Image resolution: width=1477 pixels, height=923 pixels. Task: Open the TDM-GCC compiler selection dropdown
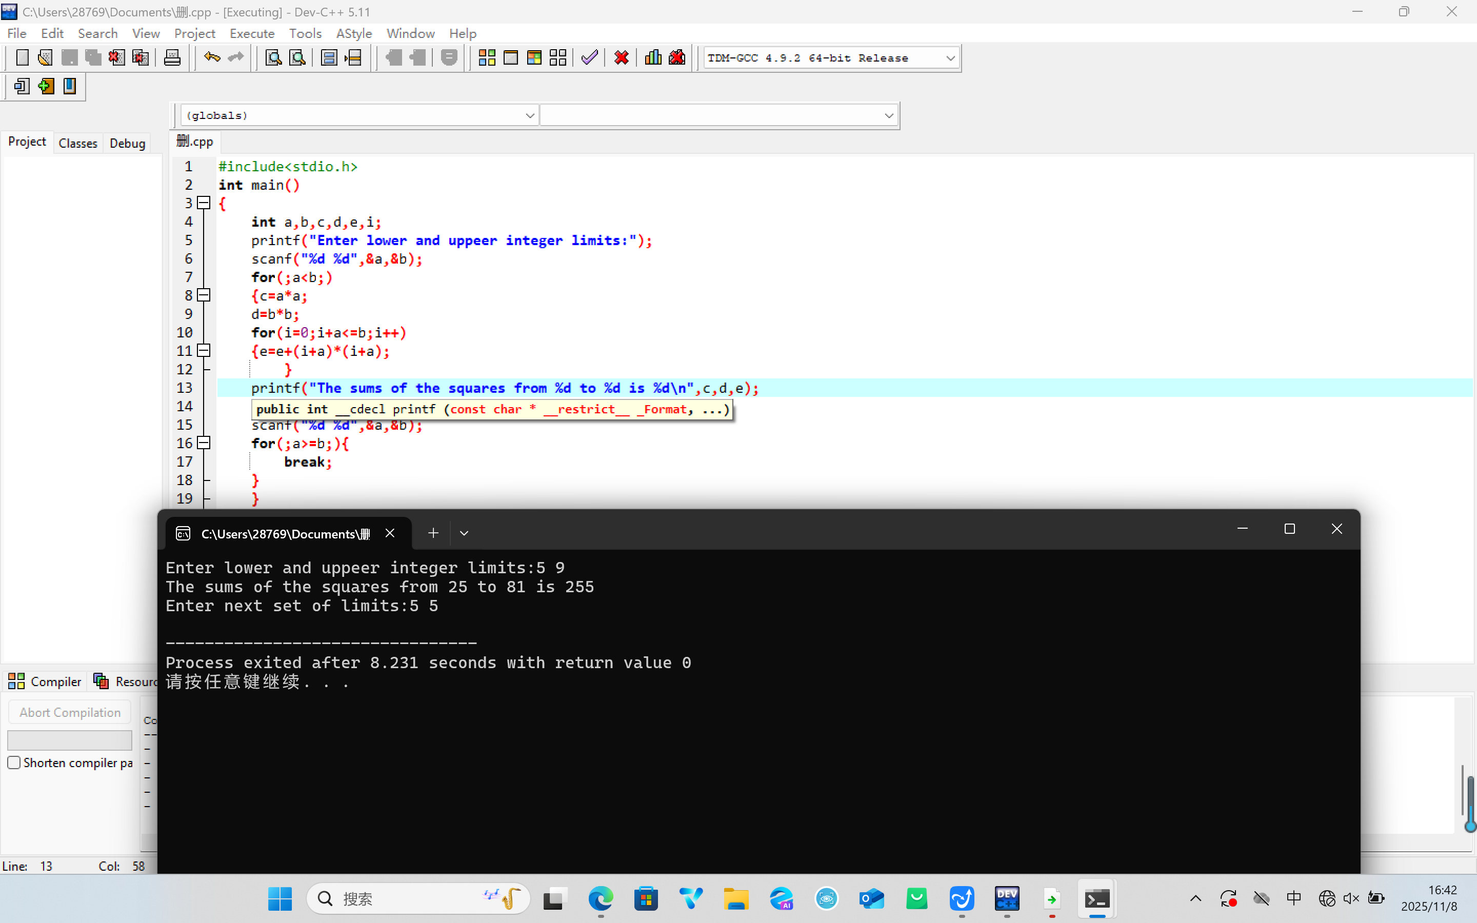point(950,58)
